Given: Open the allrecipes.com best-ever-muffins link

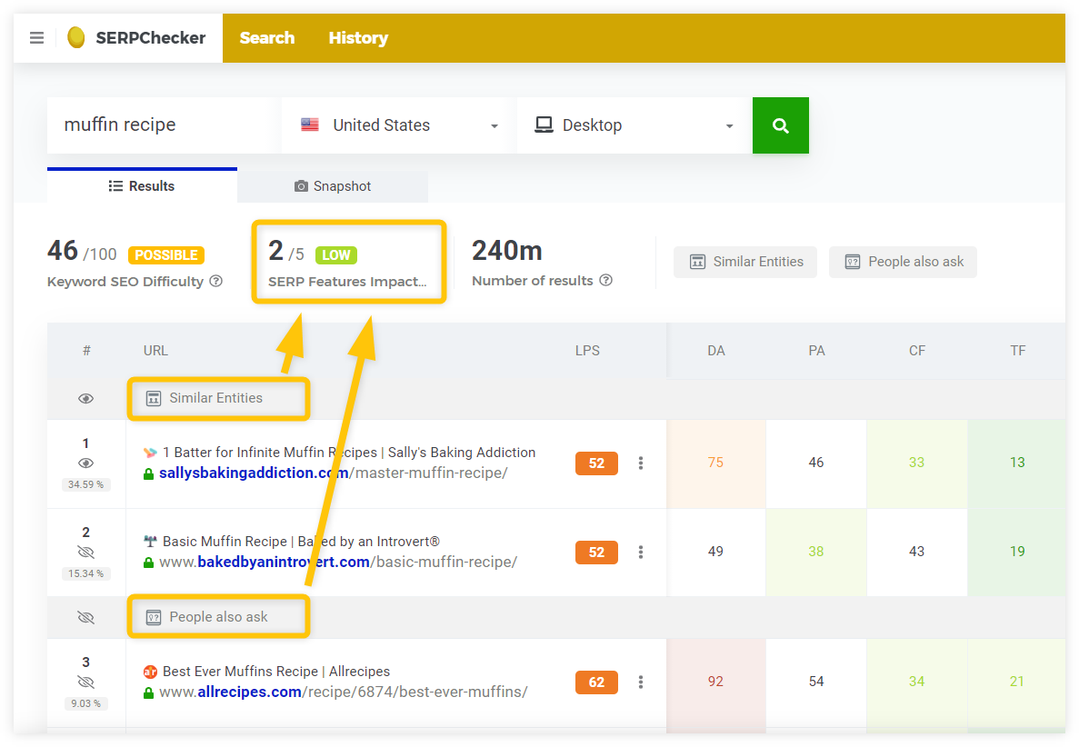Looking at the screenshot, I should click(x=344, y=692).
